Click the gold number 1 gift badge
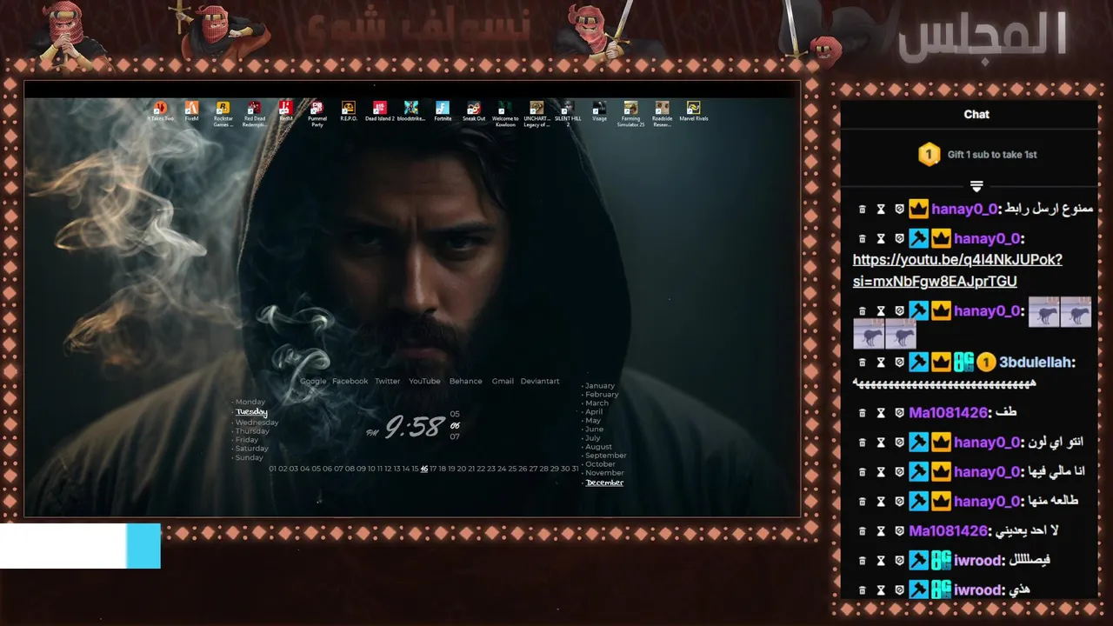1113x626 pixels. point(929,155)
